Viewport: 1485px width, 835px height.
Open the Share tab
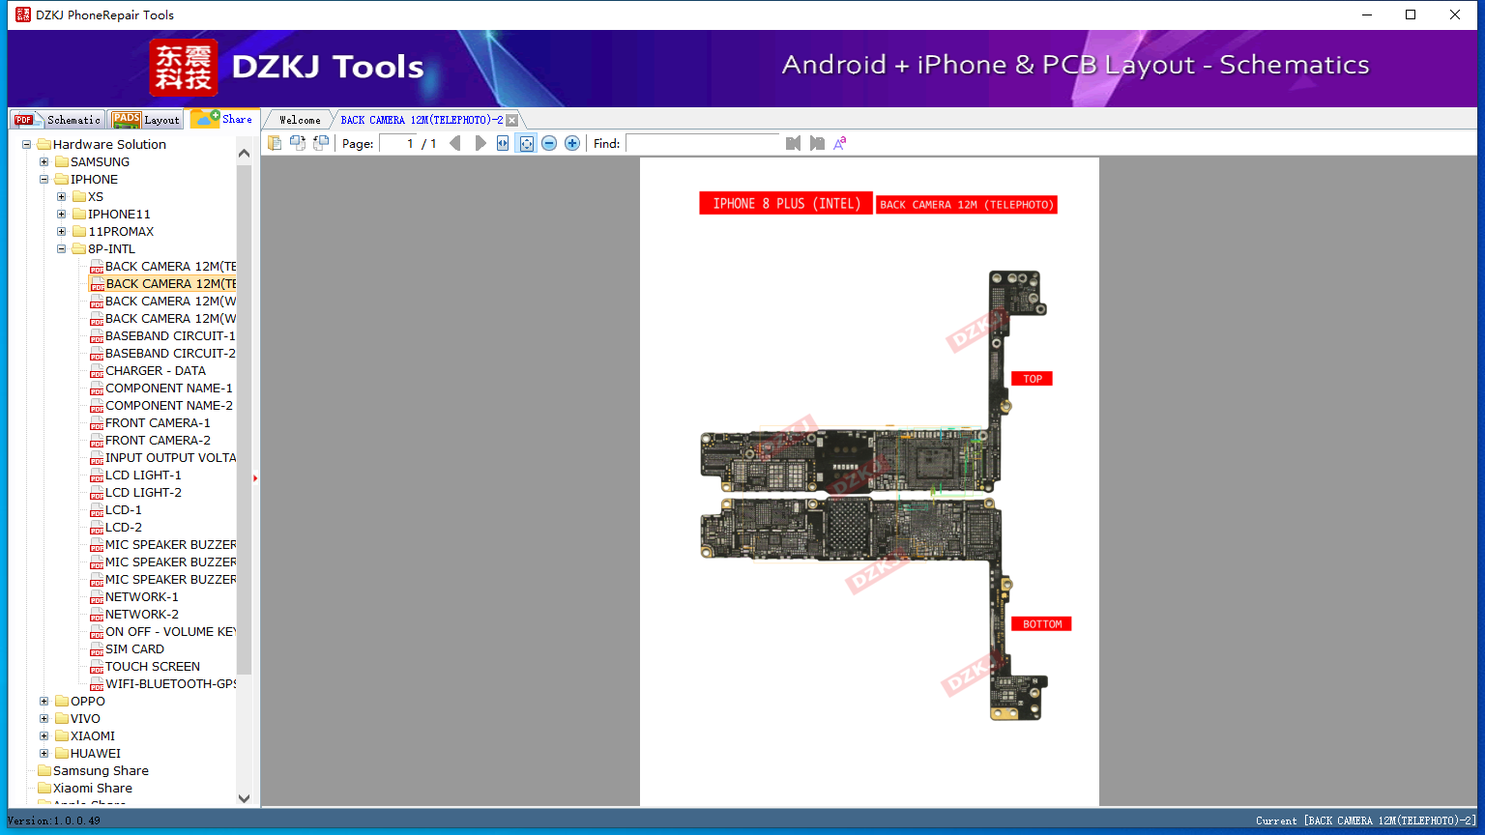click(x=222, y=119)
